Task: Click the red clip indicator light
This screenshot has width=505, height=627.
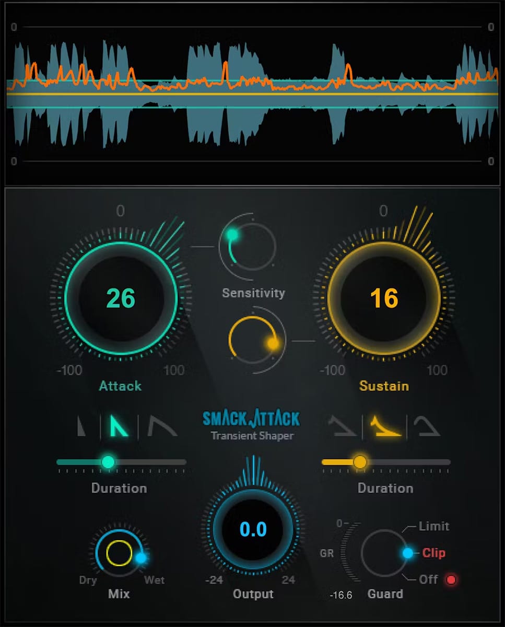Action: pyautogui.click(x=451, y=579)
